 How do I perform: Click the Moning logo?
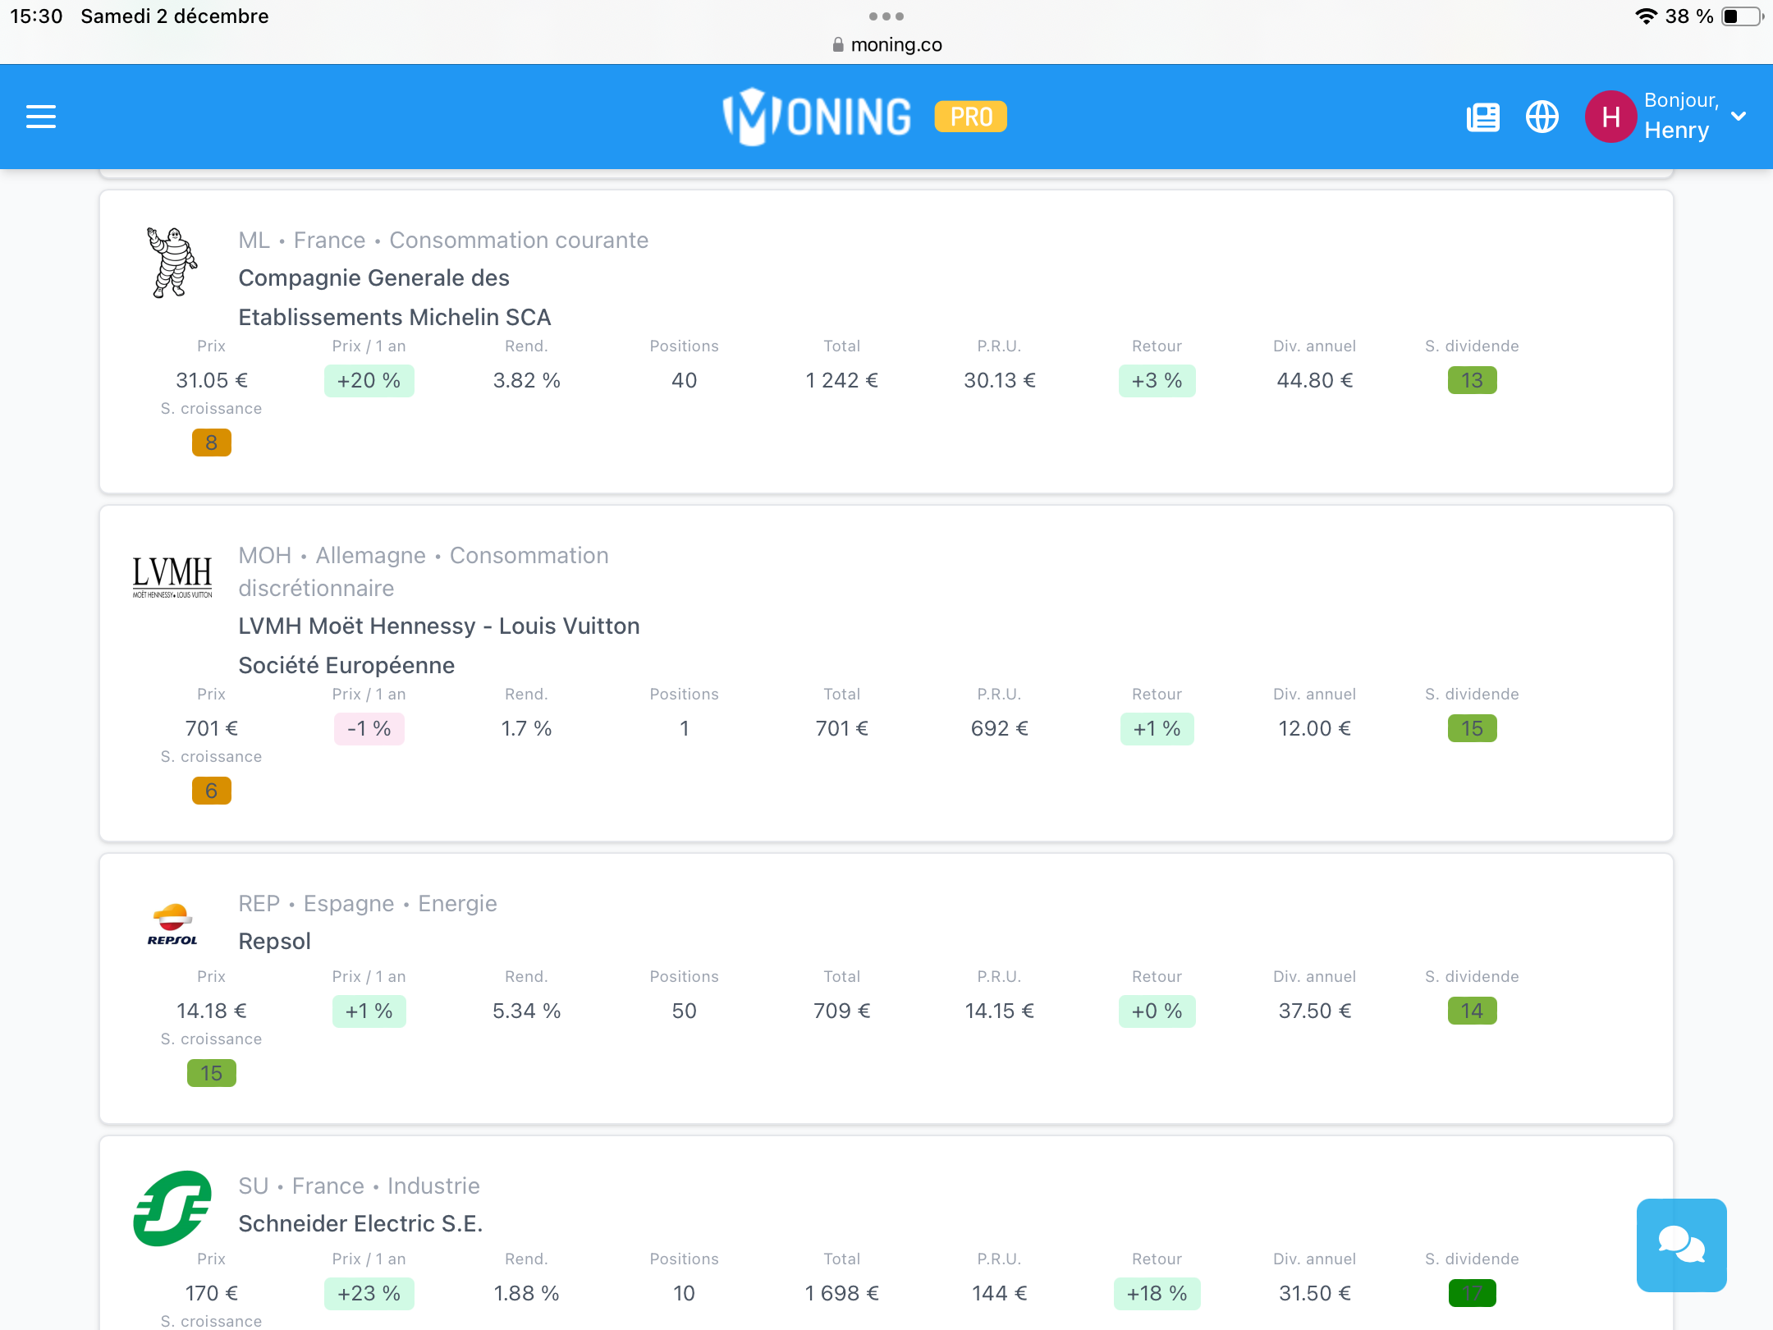coord(817,117)
